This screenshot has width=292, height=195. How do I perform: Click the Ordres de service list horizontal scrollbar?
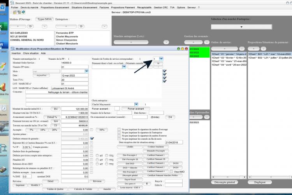(229, 177)
